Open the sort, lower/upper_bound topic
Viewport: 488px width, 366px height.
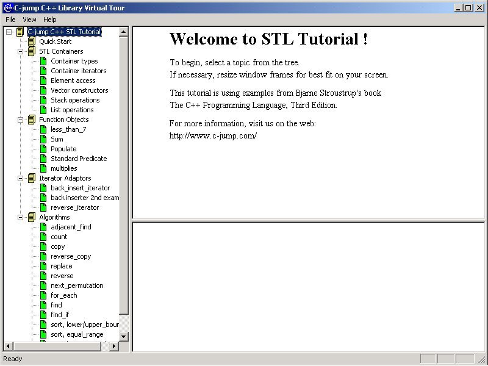click(x=85, y=325)
